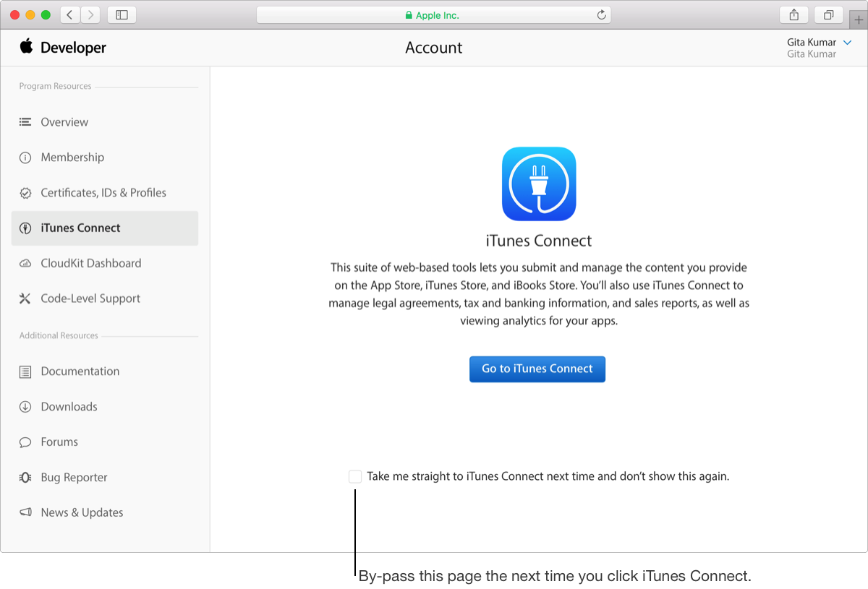Enable the take me straight to iTunes Connect checkbox
868x589 pixels.
pyautogui.click(x=354, y=476)
